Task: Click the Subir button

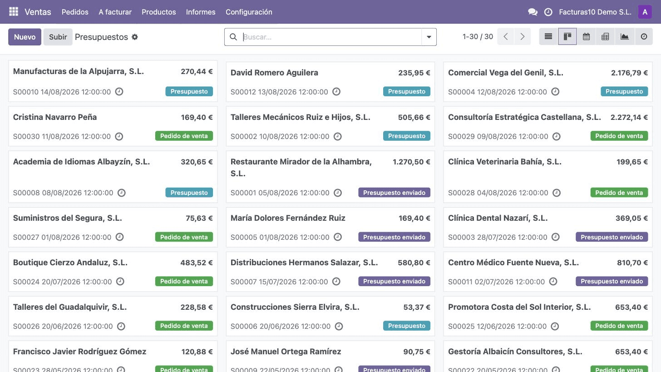Action: tap(58, 37)
